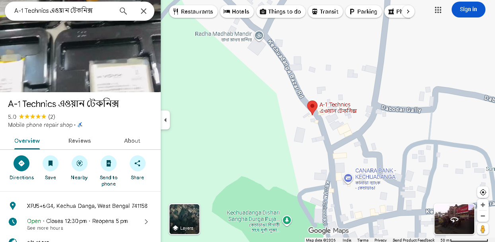Switch to the Reviews tab
This screenshot has height=242, width=495.
coord(80,141)
